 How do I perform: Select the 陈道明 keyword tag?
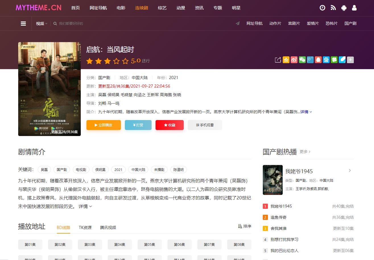coord(178,170)
